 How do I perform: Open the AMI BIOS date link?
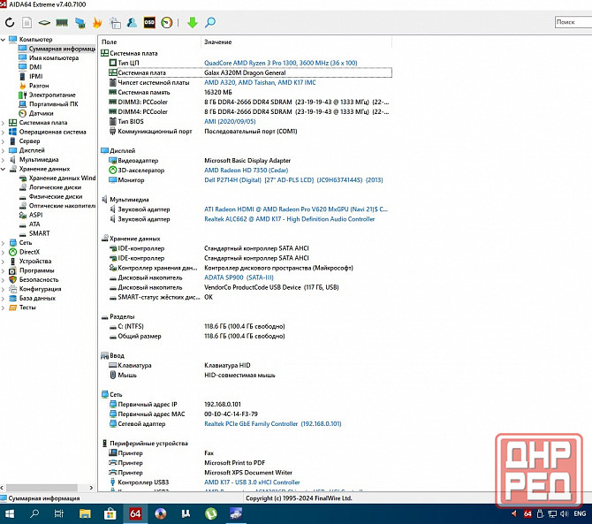click(x=230, y=122)
